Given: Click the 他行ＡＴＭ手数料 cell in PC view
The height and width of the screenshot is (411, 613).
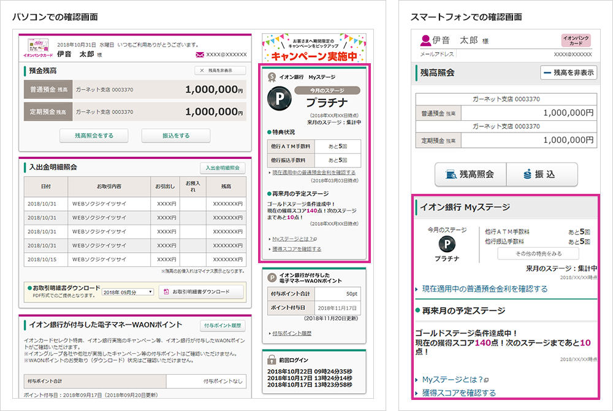Looking at the screenshot, I should coord(291,146).
